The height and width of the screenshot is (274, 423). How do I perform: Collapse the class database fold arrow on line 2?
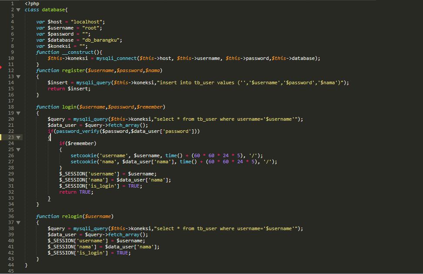click(x=18, y=10)
